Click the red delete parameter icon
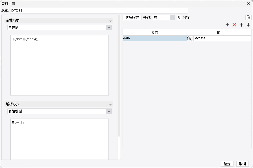 pyautogui.click(x=234, y=25)
